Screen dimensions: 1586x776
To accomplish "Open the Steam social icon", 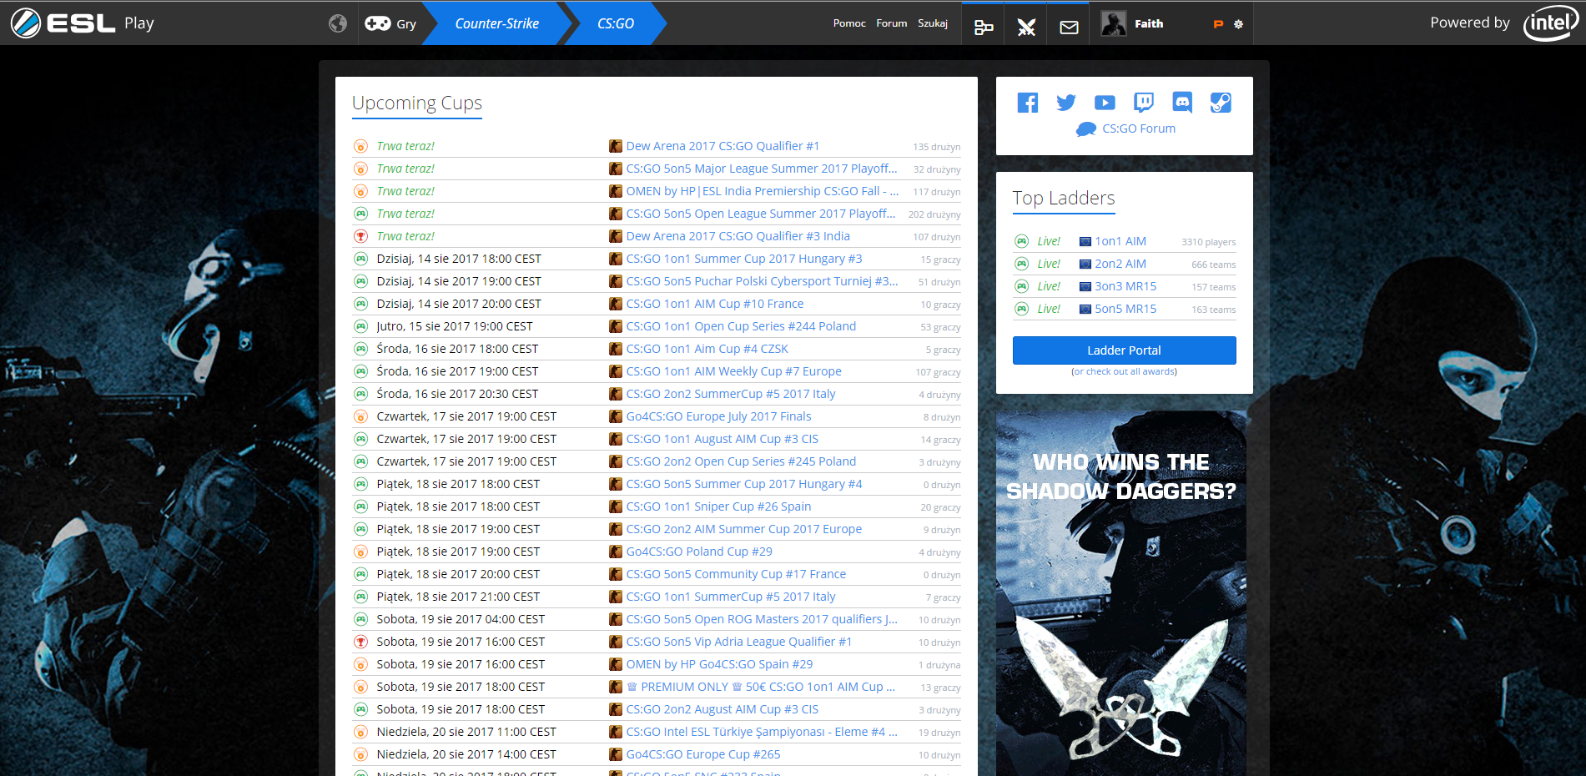I will tap(1221, 103).
